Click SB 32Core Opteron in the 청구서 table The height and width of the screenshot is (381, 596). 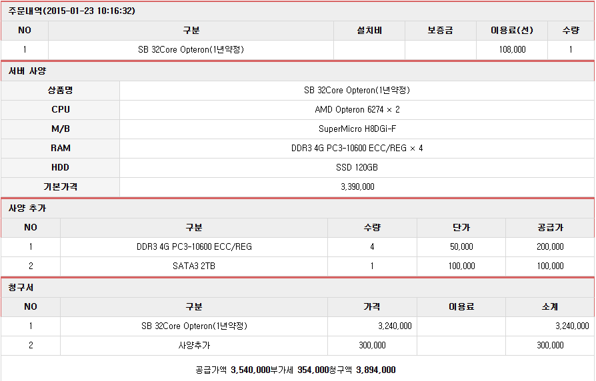194,326
